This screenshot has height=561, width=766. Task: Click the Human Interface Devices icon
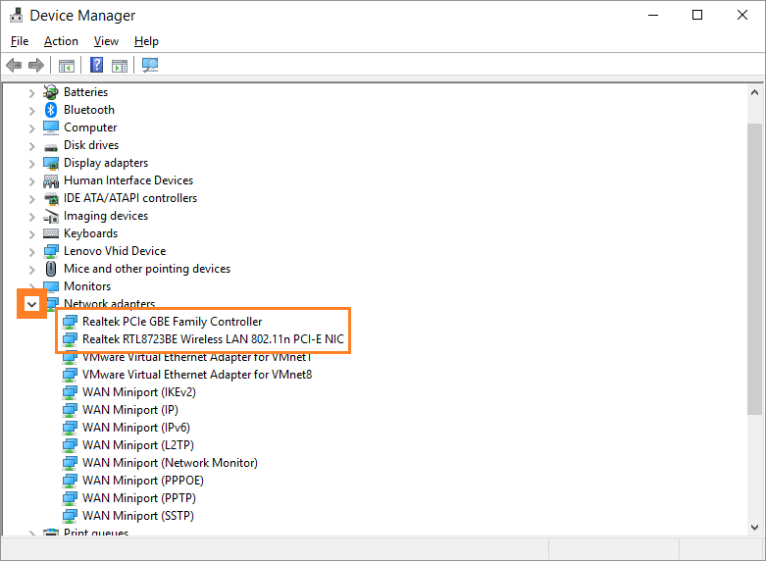(x=51, y=180)
